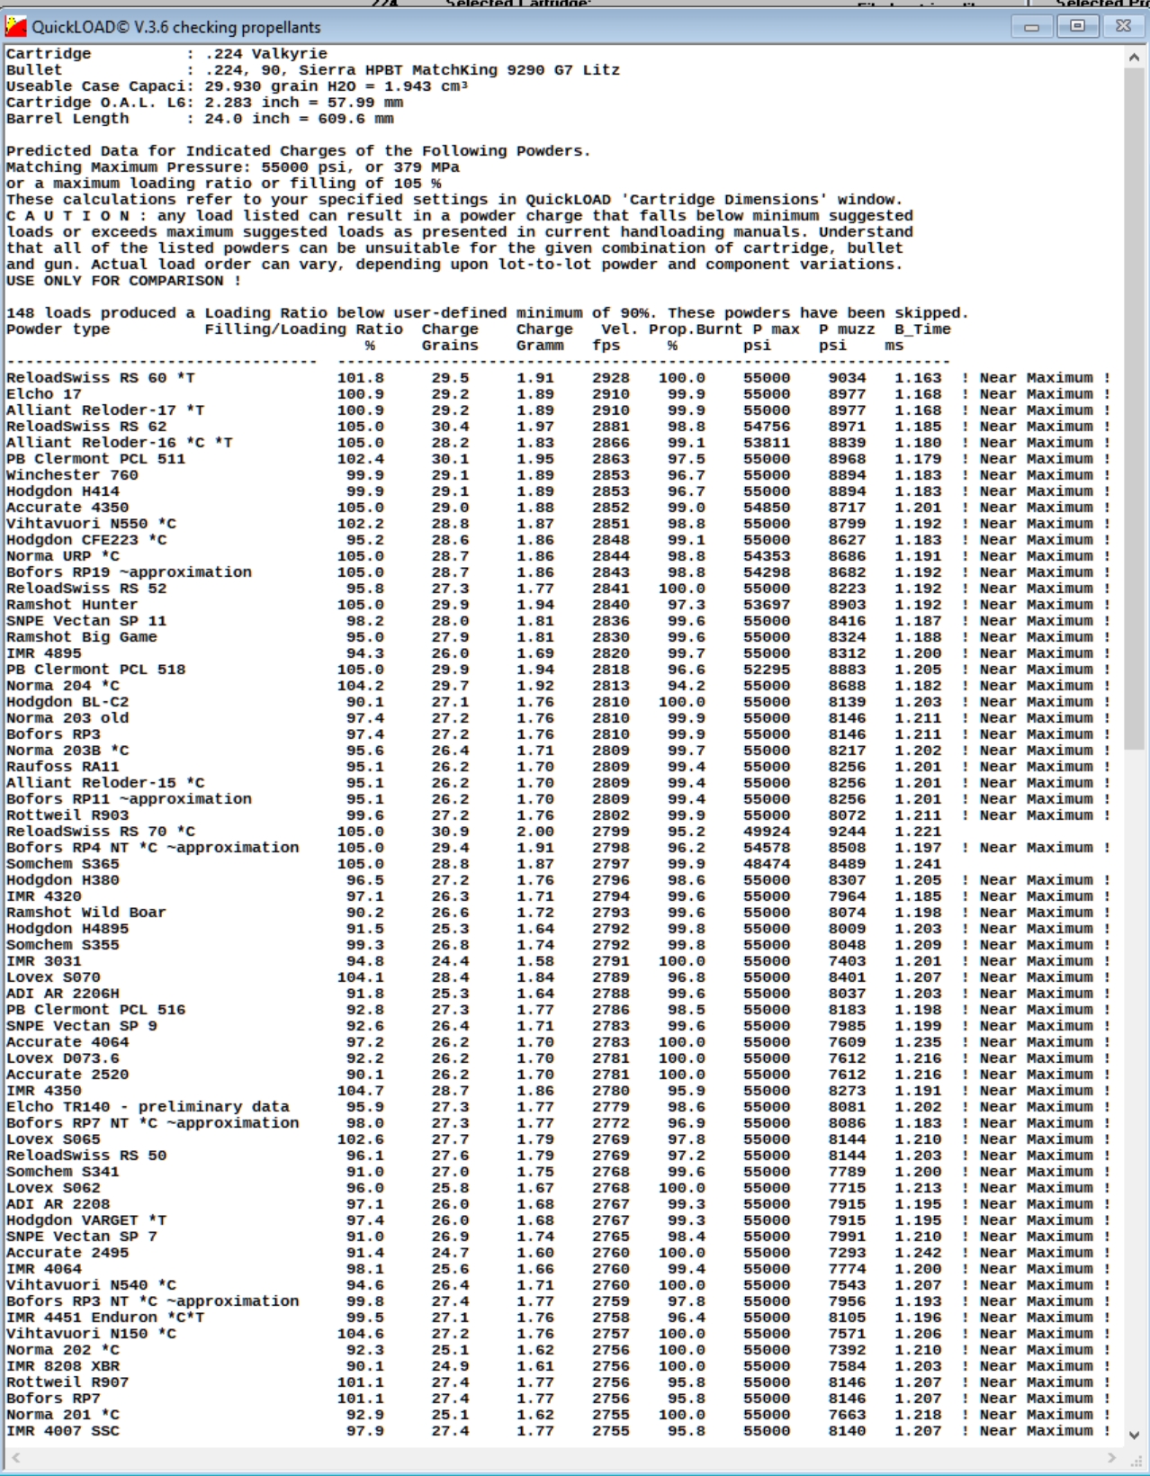The height and width of the screenshot is (1476, 1150).
Task: Select the Rottweil R907 entry
Action: click(558, 1382)
